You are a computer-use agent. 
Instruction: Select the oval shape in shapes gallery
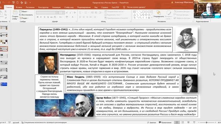coord(146,12)
